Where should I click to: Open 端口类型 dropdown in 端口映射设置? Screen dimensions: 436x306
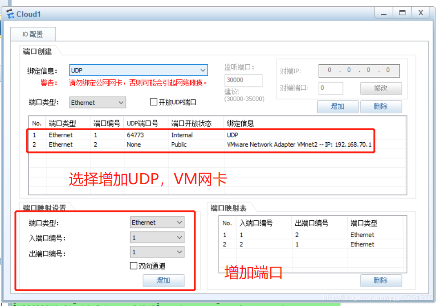[x=157, y=223]
